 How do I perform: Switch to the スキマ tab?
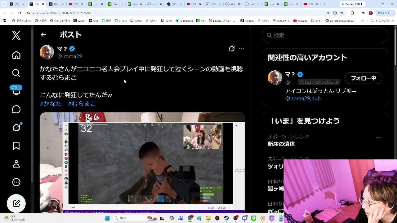point(174,4)
